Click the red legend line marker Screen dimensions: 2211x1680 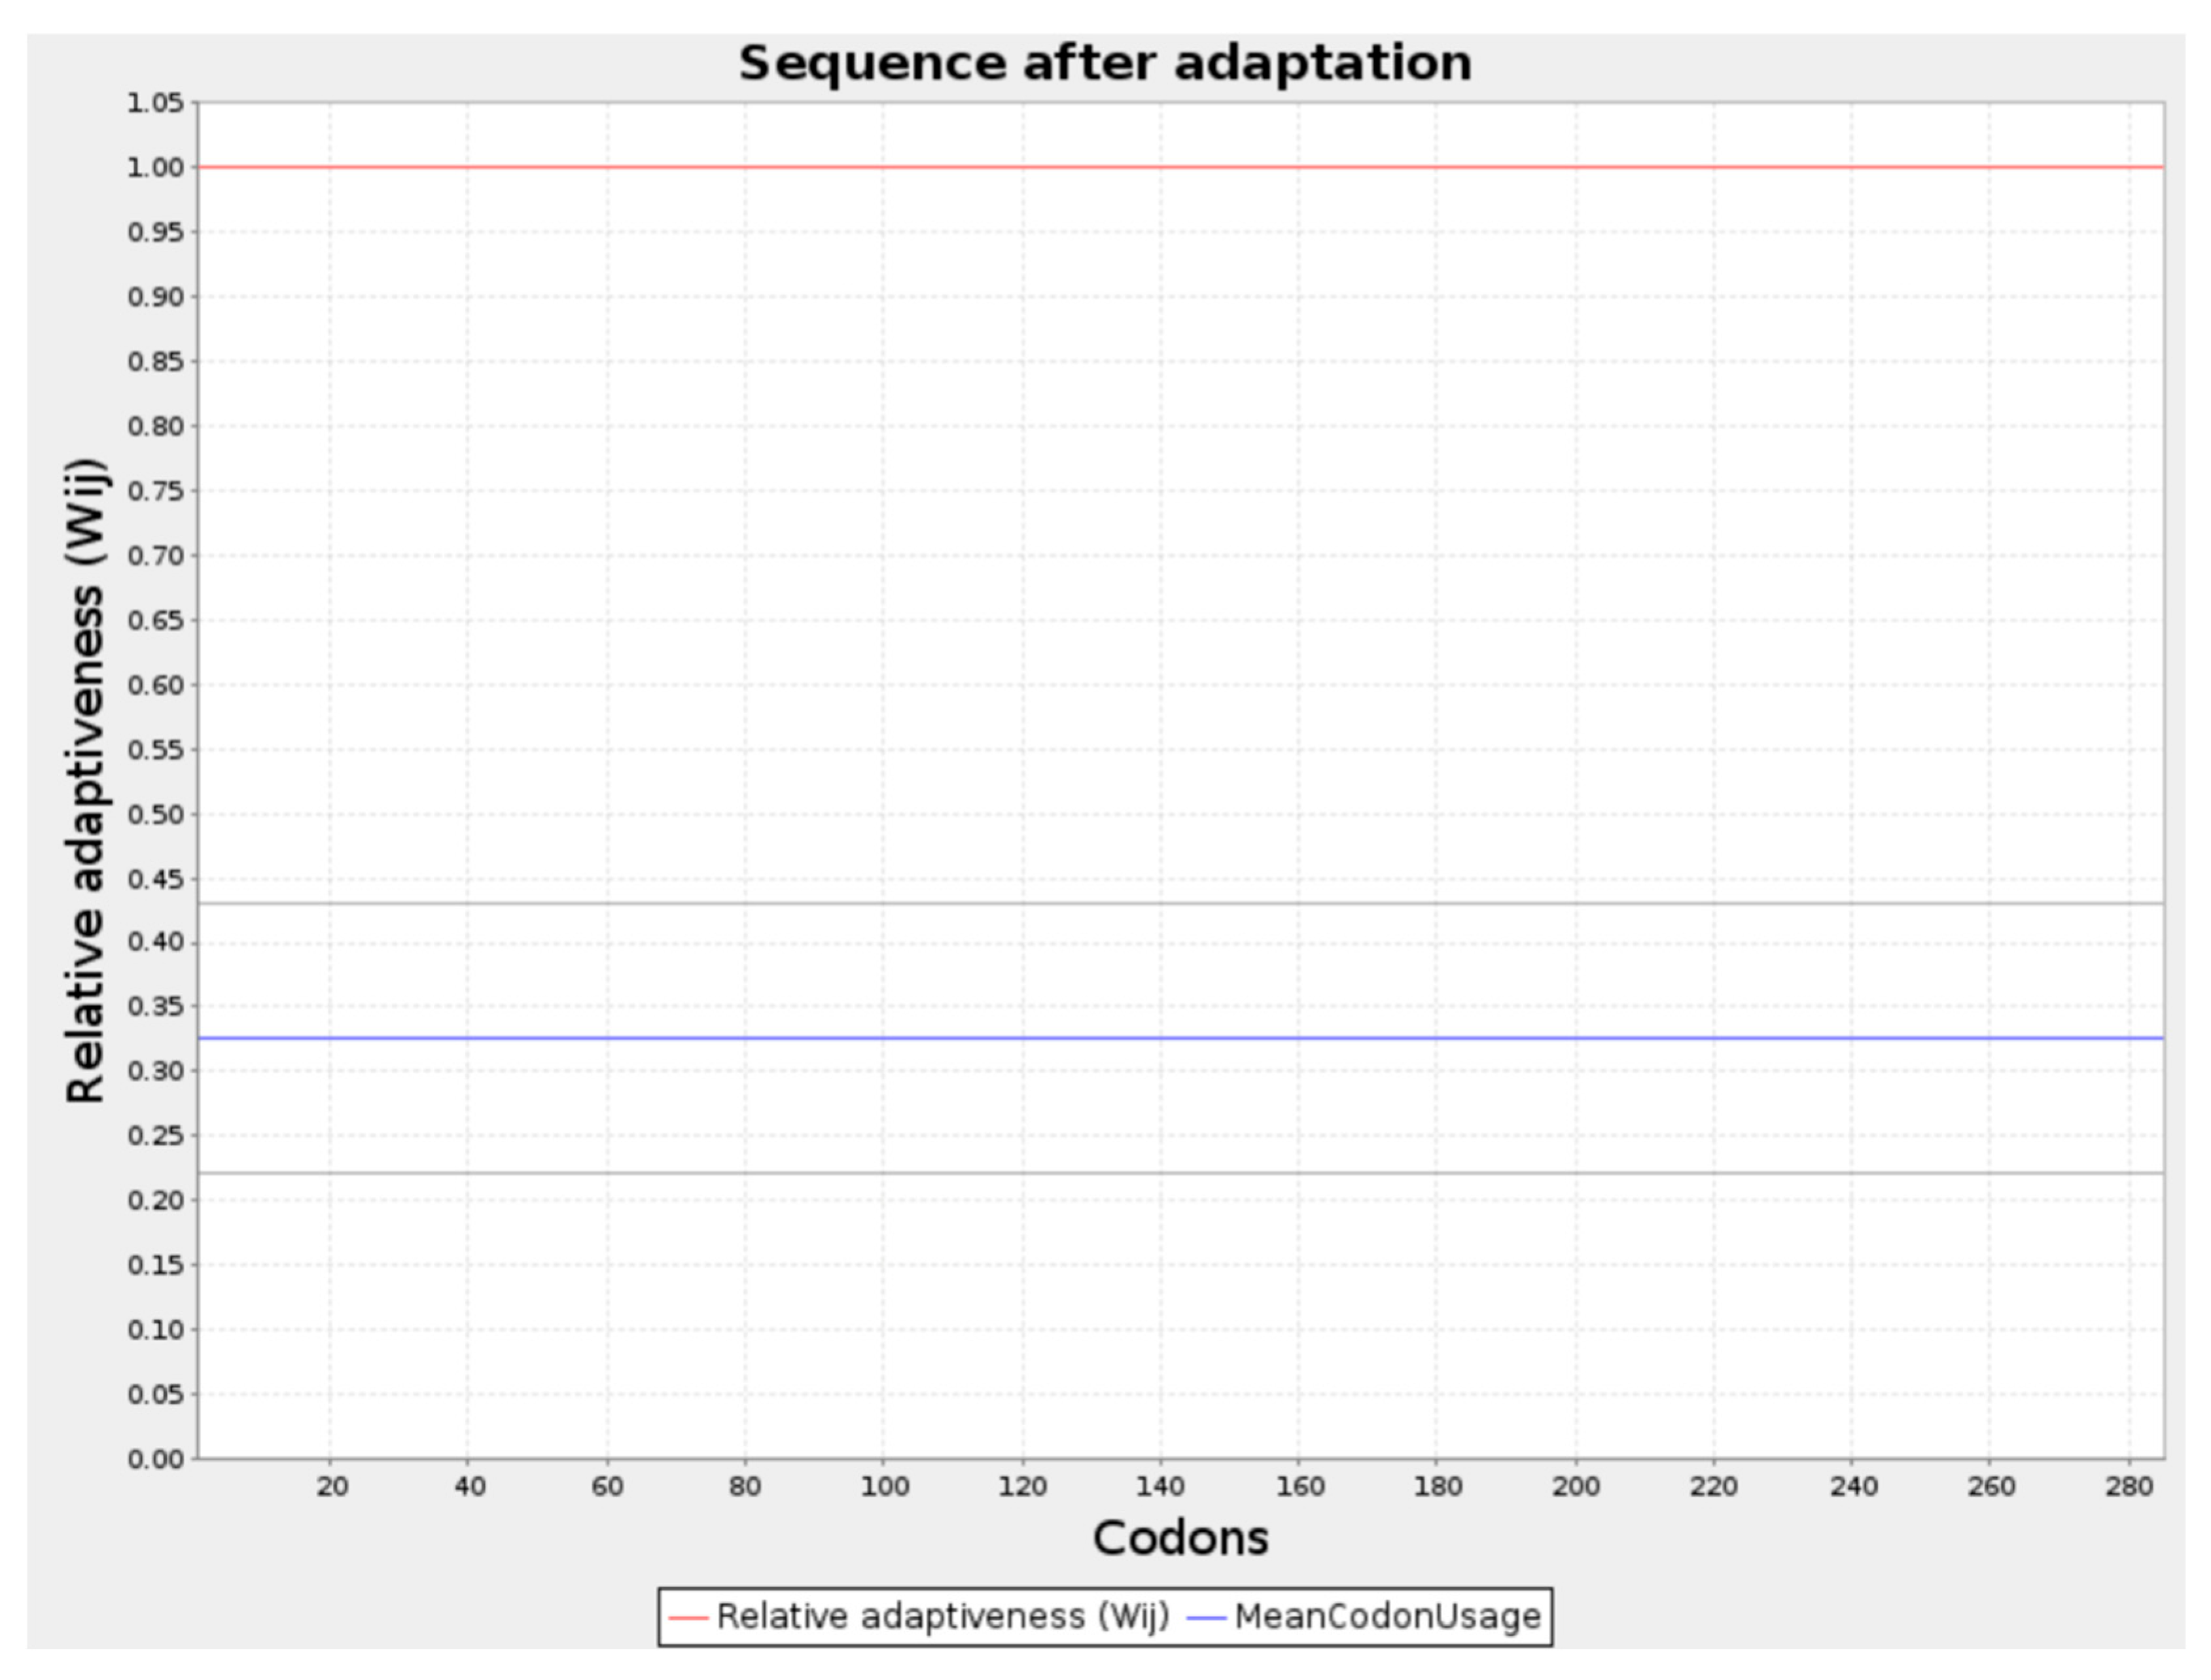click(x=688, y=1617)
